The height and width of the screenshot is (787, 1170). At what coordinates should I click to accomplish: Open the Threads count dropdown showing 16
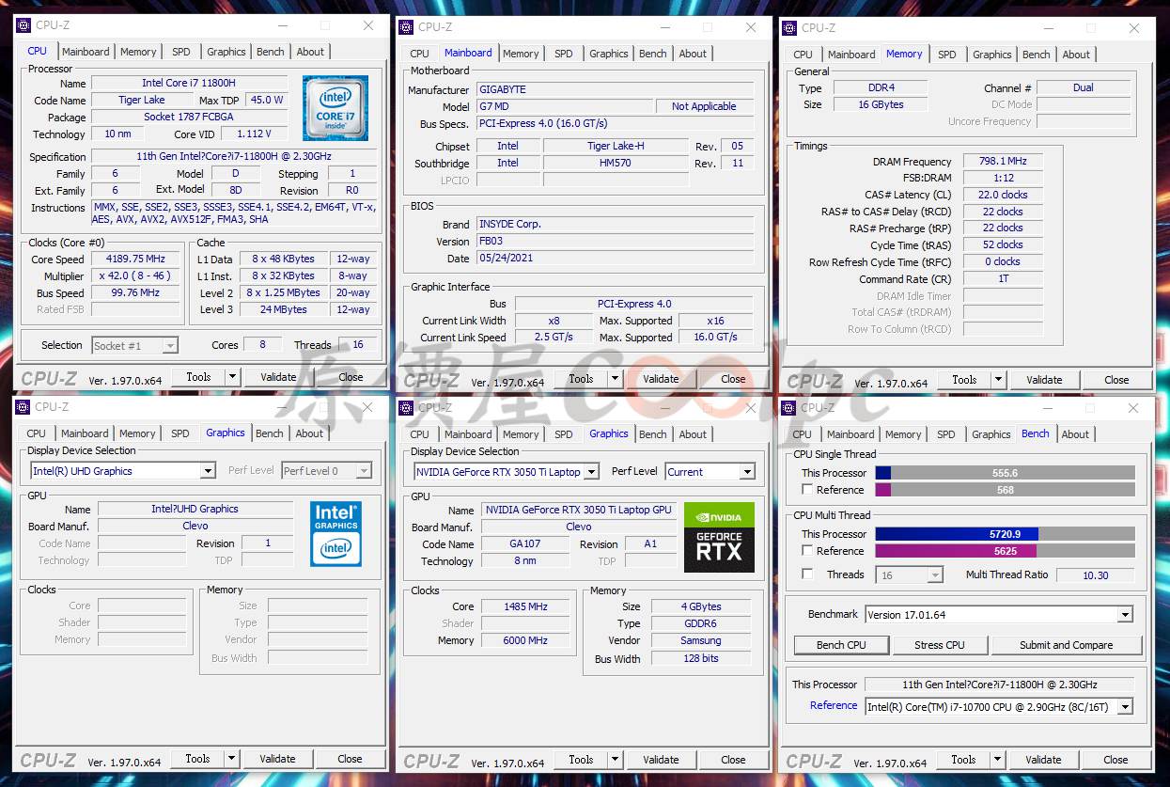pos(935,575)
